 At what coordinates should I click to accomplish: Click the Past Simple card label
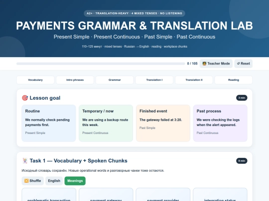[147, 128]
